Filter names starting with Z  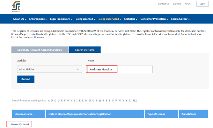(130, 101)
